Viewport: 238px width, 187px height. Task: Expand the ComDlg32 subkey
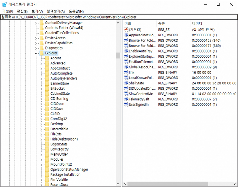point(41,119)
